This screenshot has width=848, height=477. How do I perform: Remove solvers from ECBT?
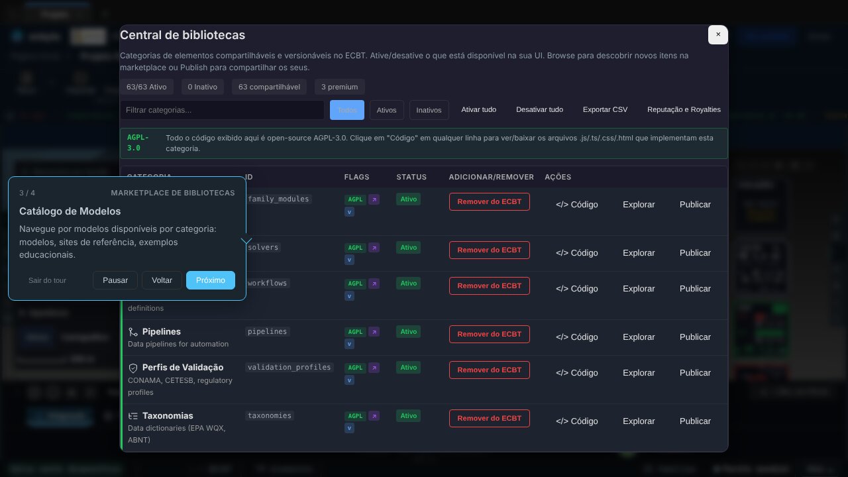pyautogui.click(x=490, y=250)
